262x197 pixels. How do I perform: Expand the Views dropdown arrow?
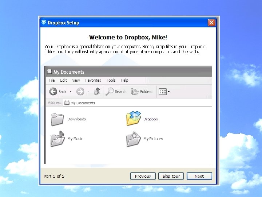(168, 92)
